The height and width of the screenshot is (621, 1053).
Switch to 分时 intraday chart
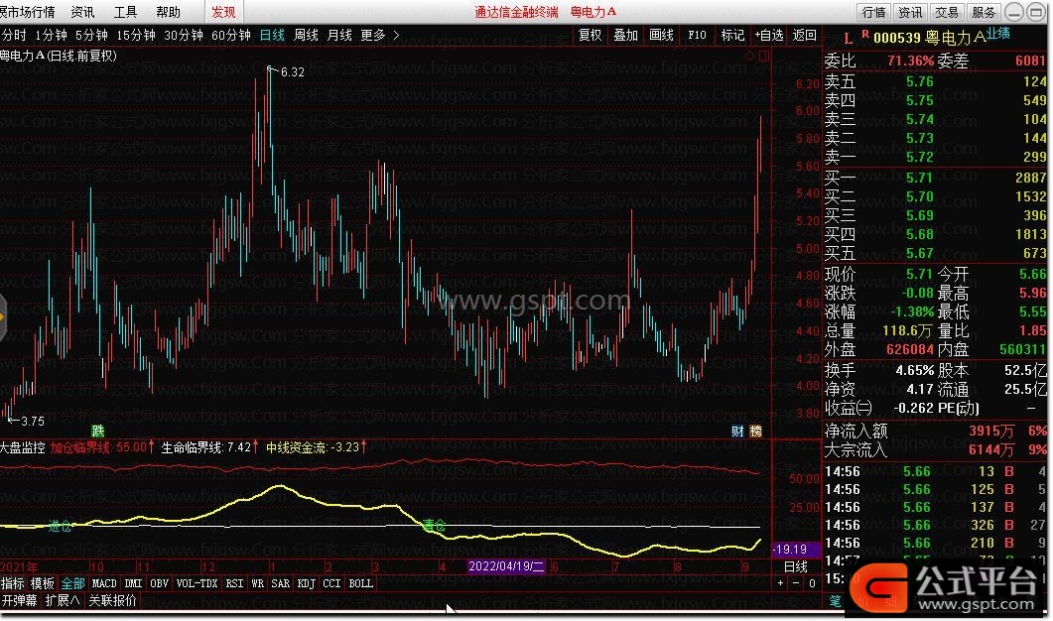pyautogui.click(x=14, y=35)
